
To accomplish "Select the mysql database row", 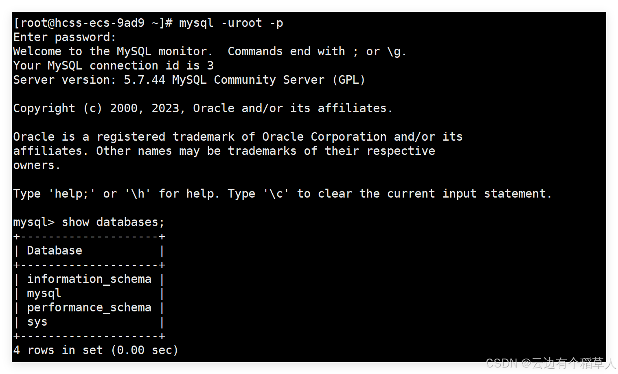I will pos(89,294).
